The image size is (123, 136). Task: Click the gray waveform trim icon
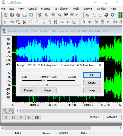pos(62,22)
